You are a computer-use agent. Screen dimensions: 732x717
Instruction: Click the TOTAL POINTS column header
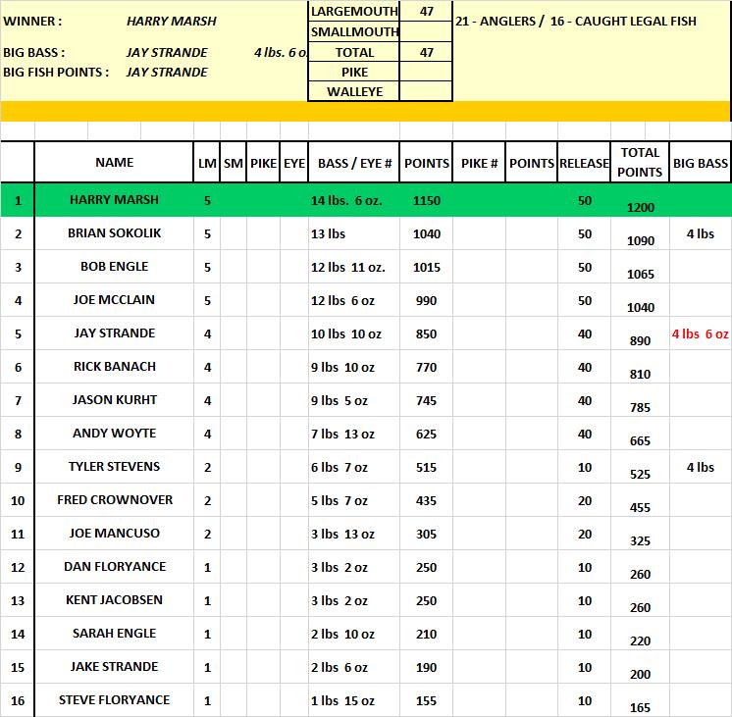click(x=640, y=162)
